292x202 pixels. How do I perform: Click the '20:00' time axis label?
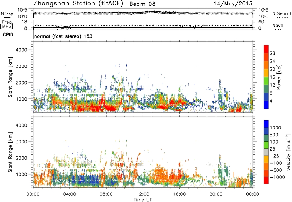(x=216, y=194)
